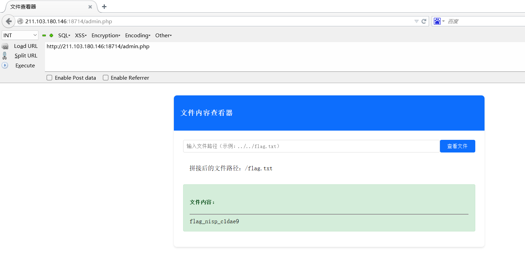
Task: Open the SQL menu
Action: tap(64, 35)
